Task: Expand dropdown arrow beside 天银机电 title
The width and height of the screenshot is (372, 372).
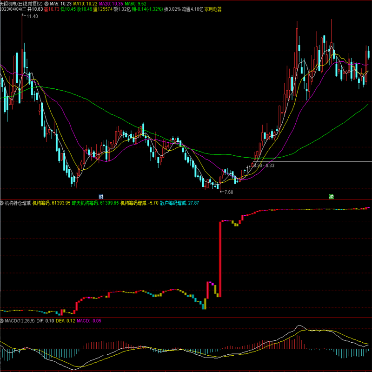Action: (x=46, y=3)
